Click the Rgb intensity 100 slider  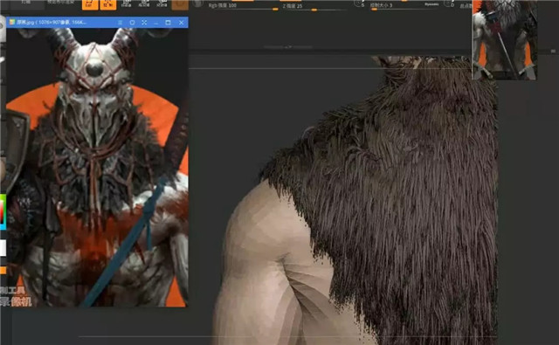243,6
